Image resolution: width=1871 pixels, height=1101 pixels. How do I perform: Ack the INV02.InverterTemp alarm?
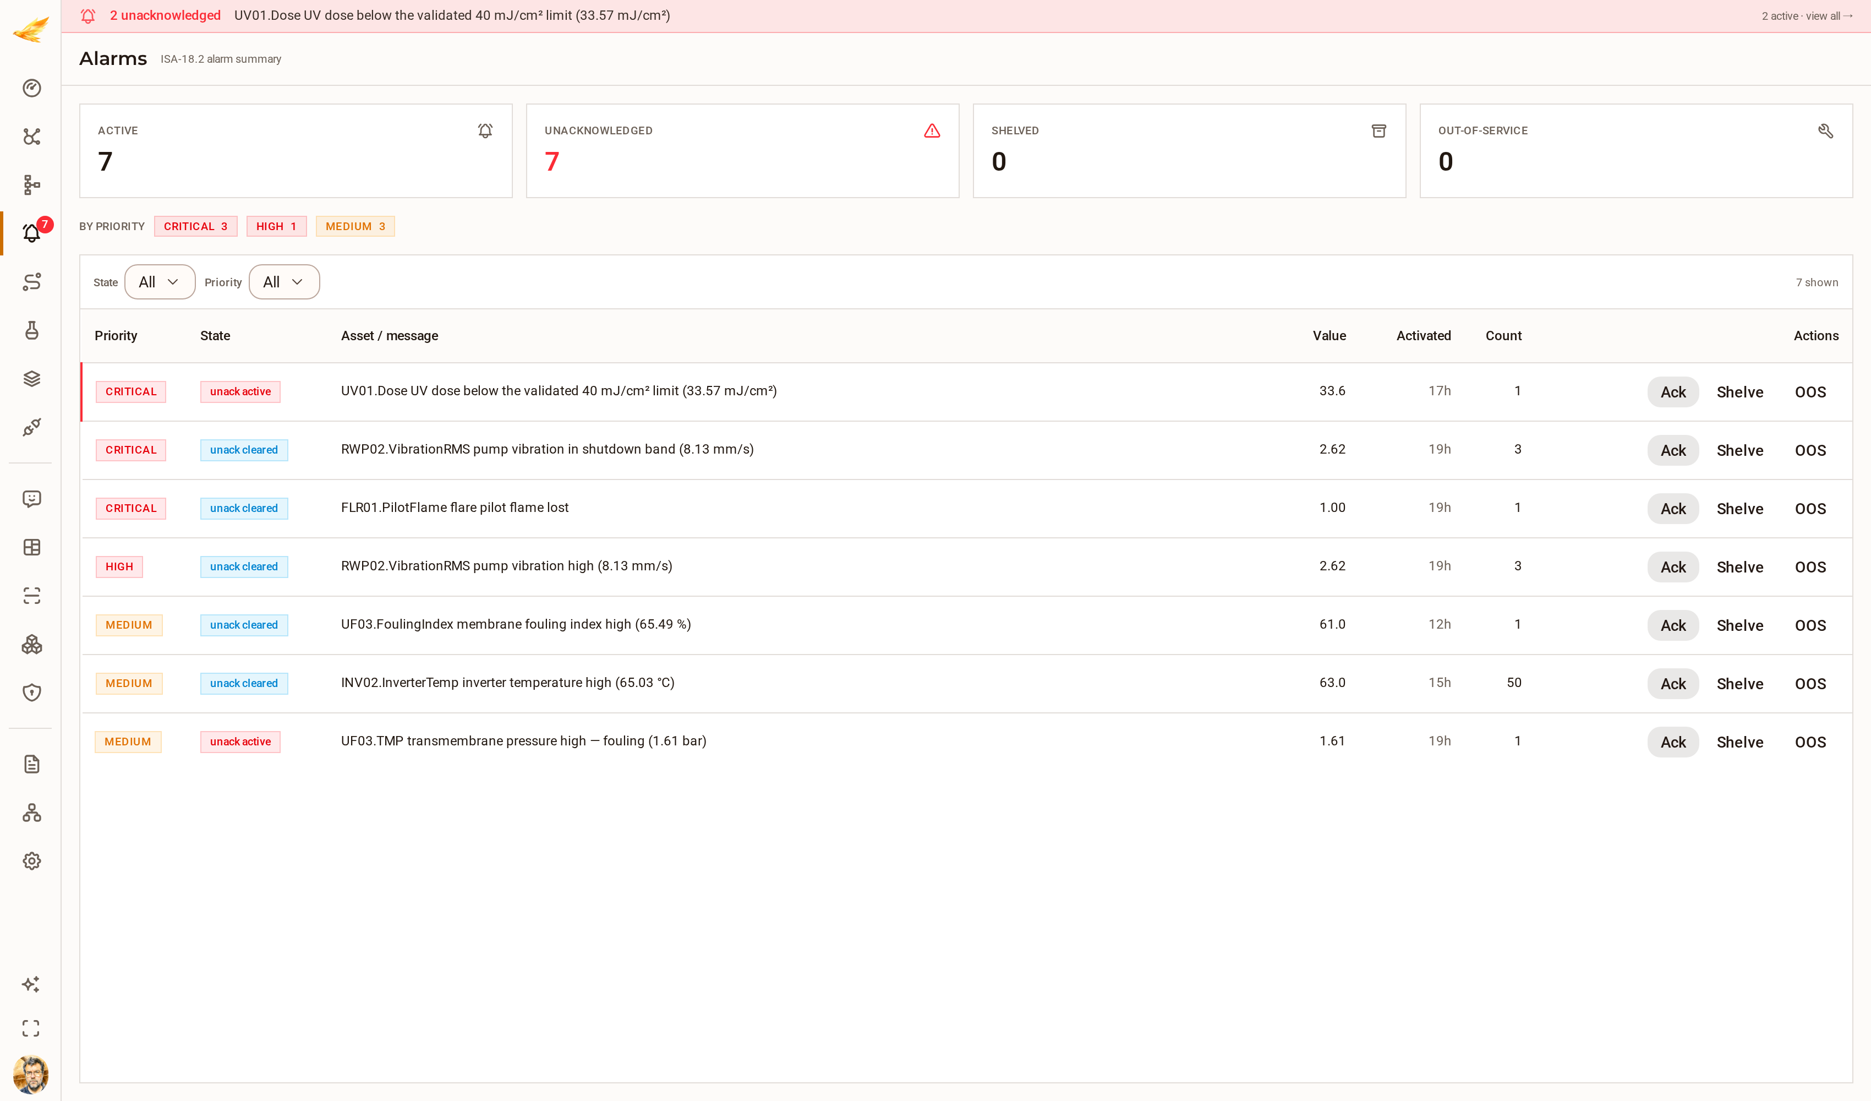[x=1673, y=684]
